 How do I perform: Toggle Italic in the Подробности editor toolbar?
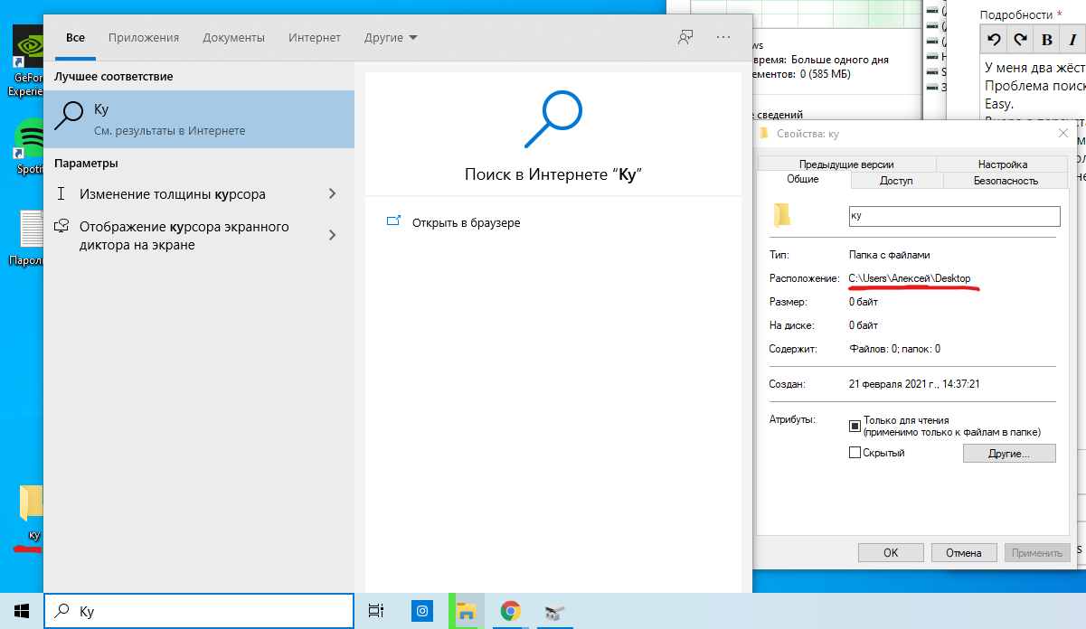(x=1072, y=39)
